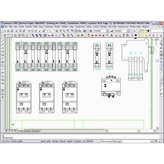Click the GRID status bar button
The image size is (164, 164).
pyautogui.click(x=49, y=141)
